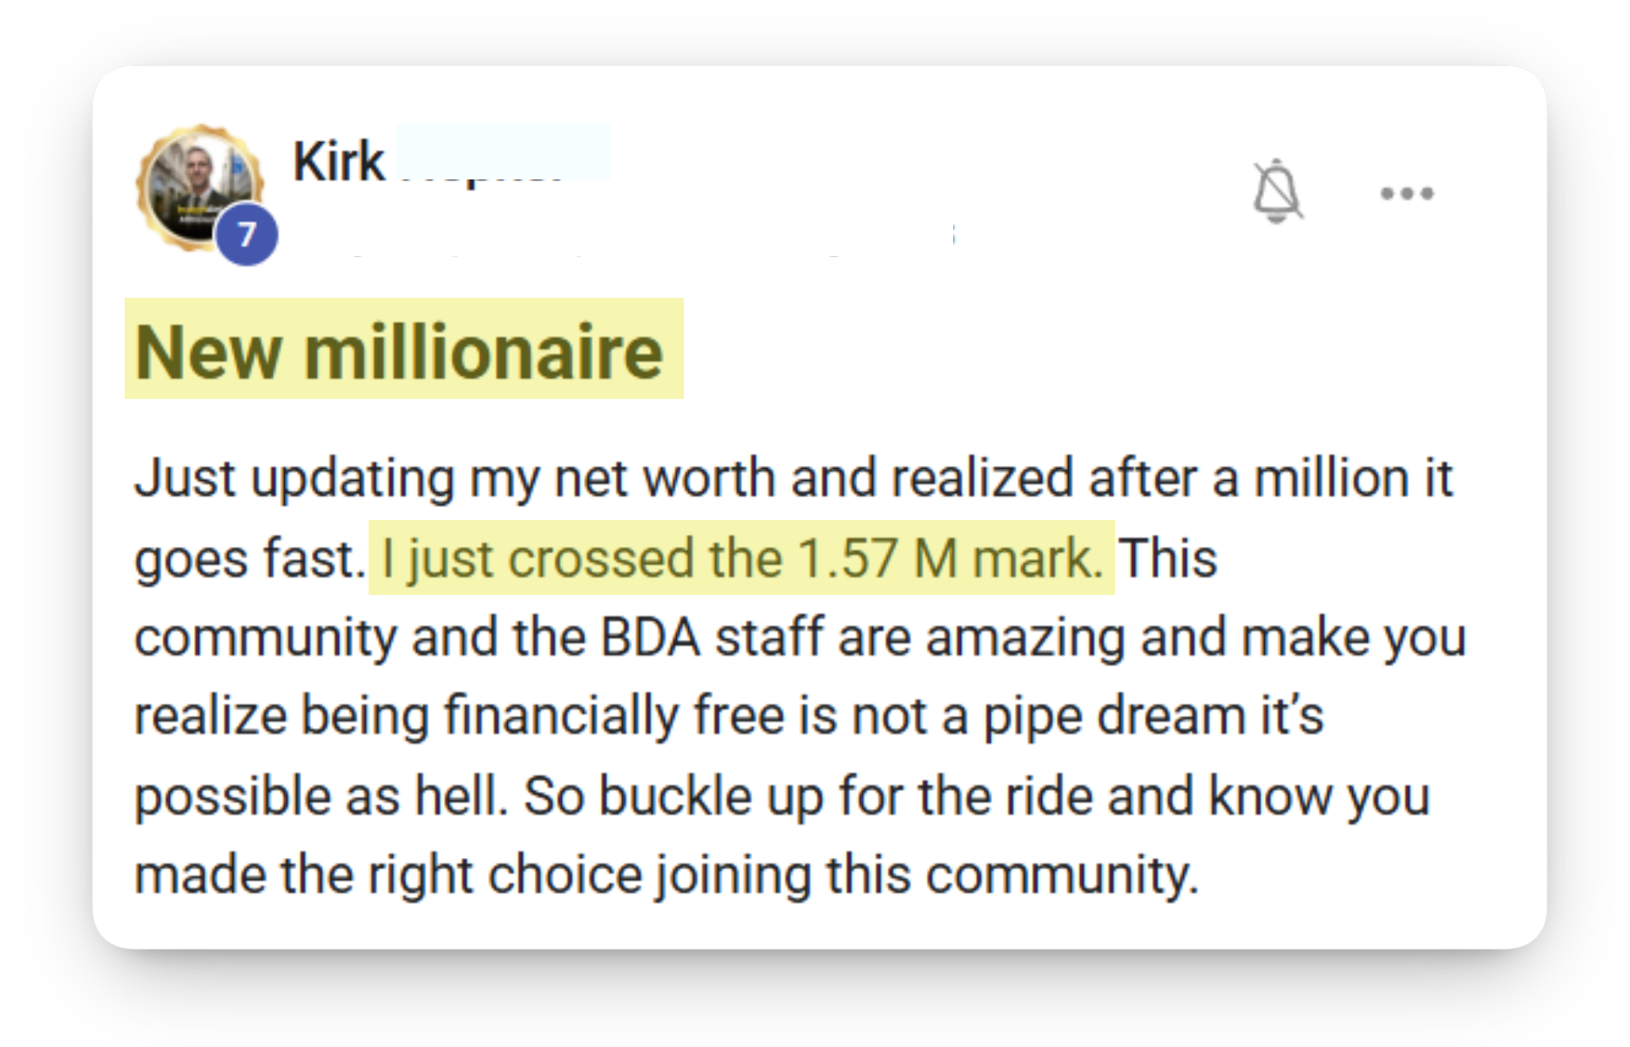Screen dimensions: 1630x1047
Task: Open the three-dot post options menu
Action: tap(1406, 193)
